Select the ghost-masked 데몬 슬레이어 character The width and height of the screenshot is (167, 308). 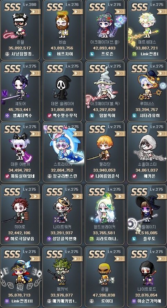(x=62, y=87)
